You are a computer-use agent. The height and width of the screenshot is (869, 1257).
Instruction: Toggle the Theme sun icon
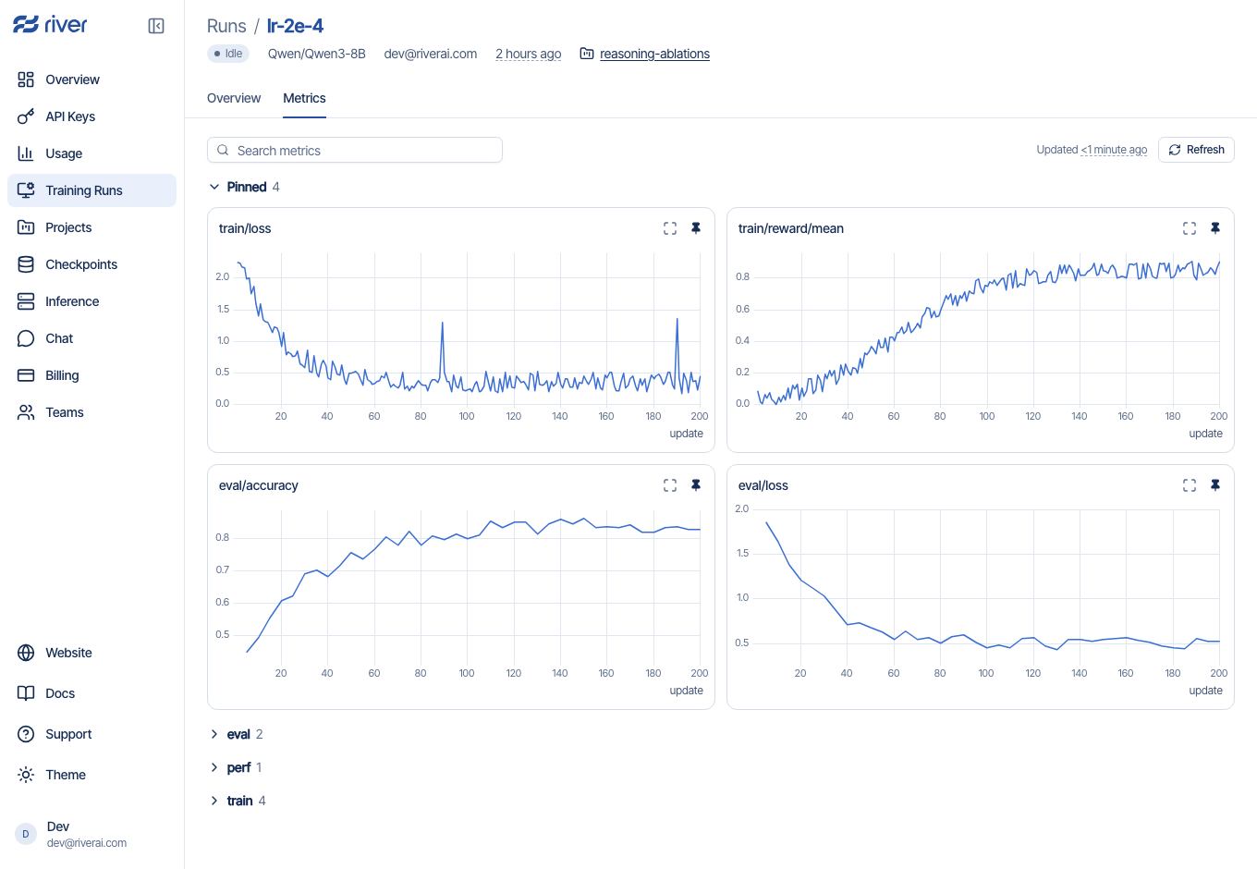(26, 775)
